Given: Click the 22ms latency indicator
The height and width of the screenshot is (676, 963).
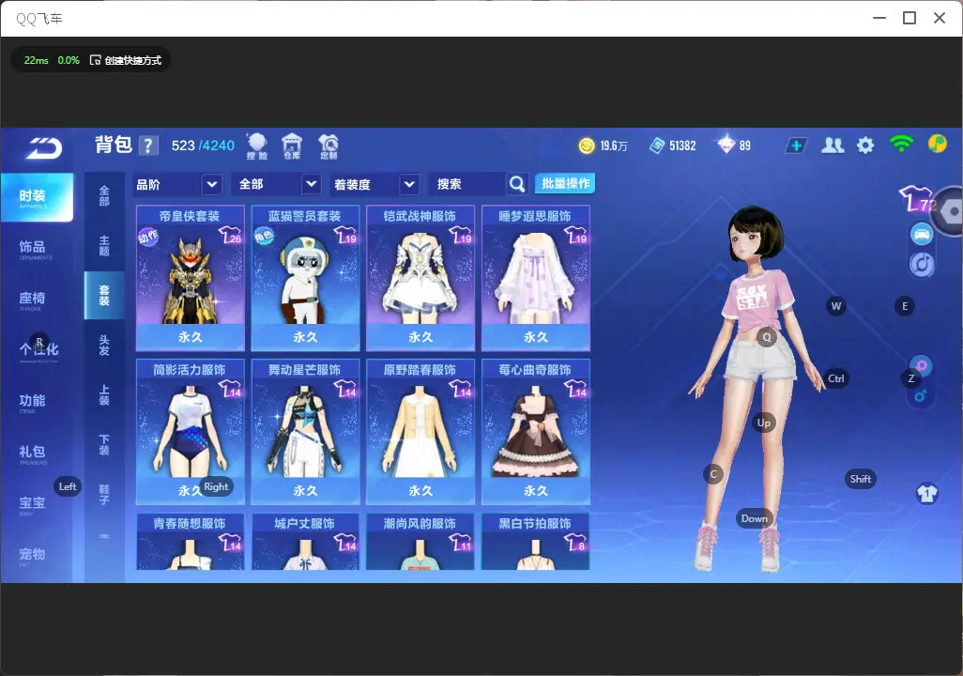Looking at the screenshot, I should [37, 60].
